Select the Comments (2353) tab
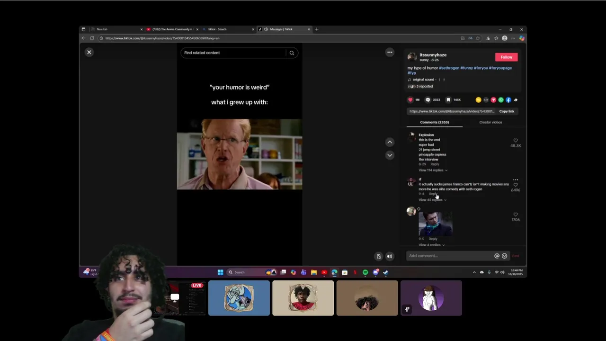 434,122
